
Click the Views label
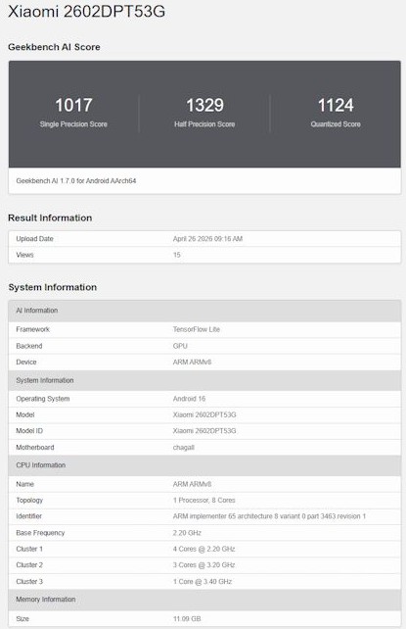pyautogui.click(x=24, y=255)
